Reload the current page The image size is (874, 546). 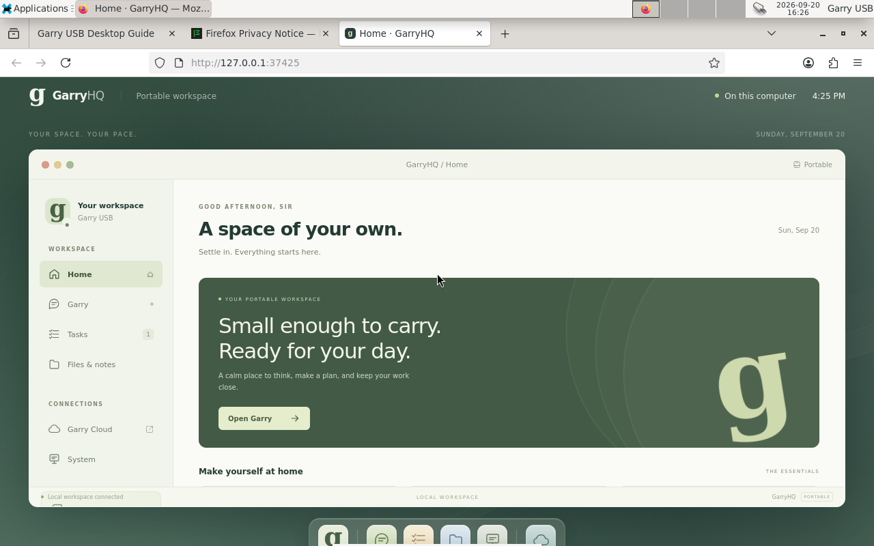(66, 63)
